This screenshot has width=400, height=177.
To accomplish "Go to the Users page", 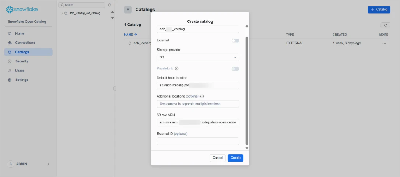I will [x=28, y=71].
